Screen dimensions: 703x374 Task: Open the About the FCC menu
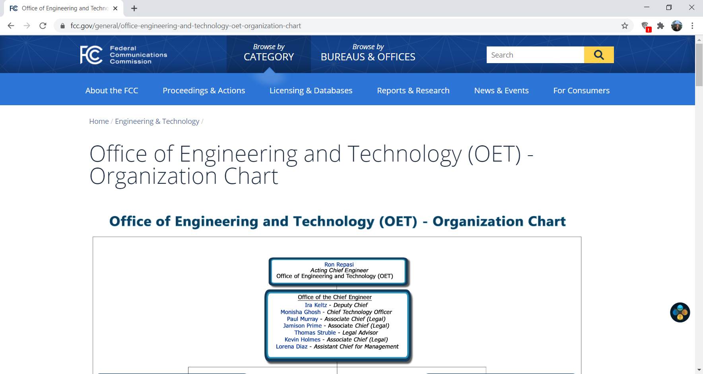112,91
